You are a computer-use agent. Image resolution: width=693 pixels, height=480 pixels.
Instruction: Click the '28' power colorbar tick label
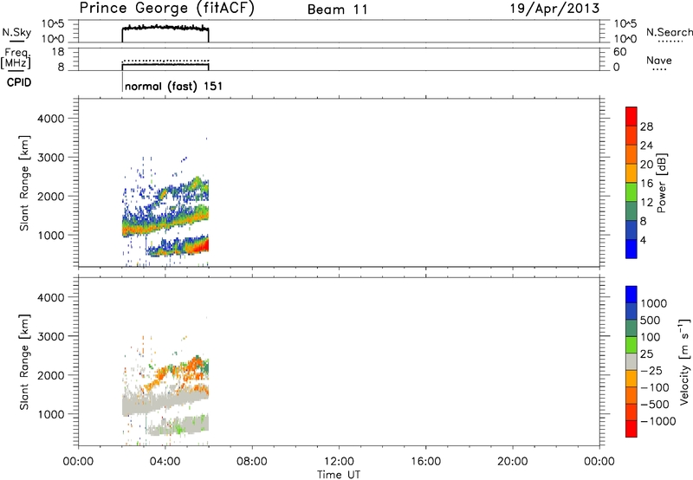pyautogui.click(x=646, y=126)
